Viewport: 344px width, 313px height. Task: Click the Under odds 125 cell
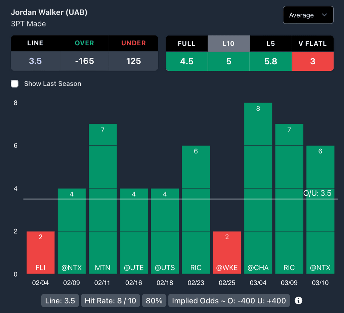[134, 61]
